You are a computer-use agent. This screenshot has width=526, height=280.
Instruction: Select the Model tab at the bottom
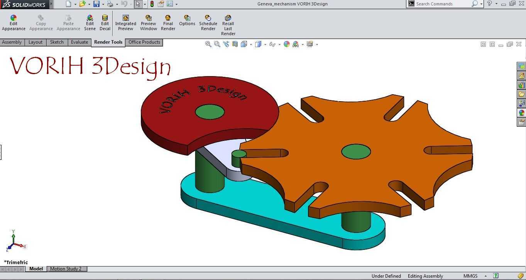36,269
